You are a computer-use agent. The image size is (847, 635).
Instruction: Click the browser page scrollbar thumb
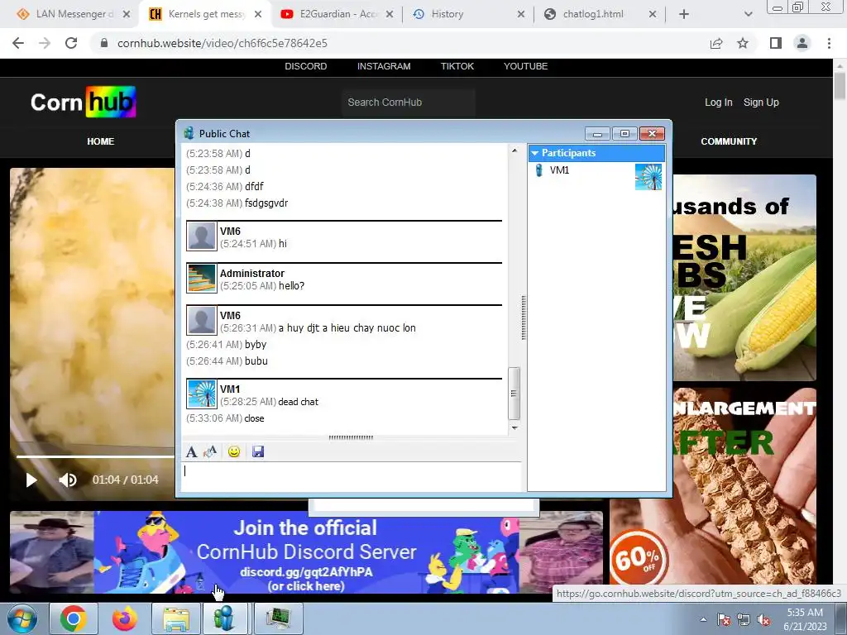tap(840, 86)
